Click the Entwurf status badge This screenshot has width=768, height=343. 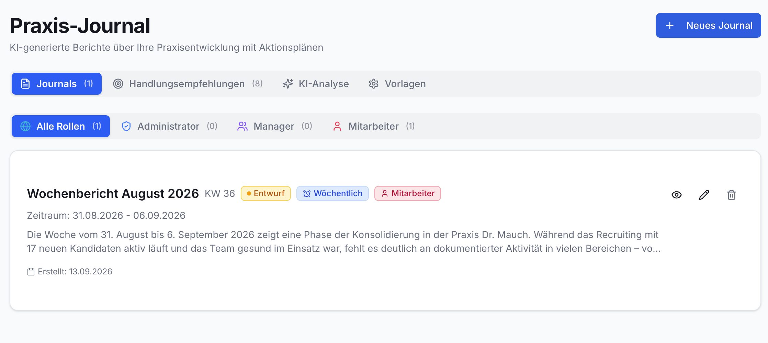pyautogui.click(x=266, y=193)
